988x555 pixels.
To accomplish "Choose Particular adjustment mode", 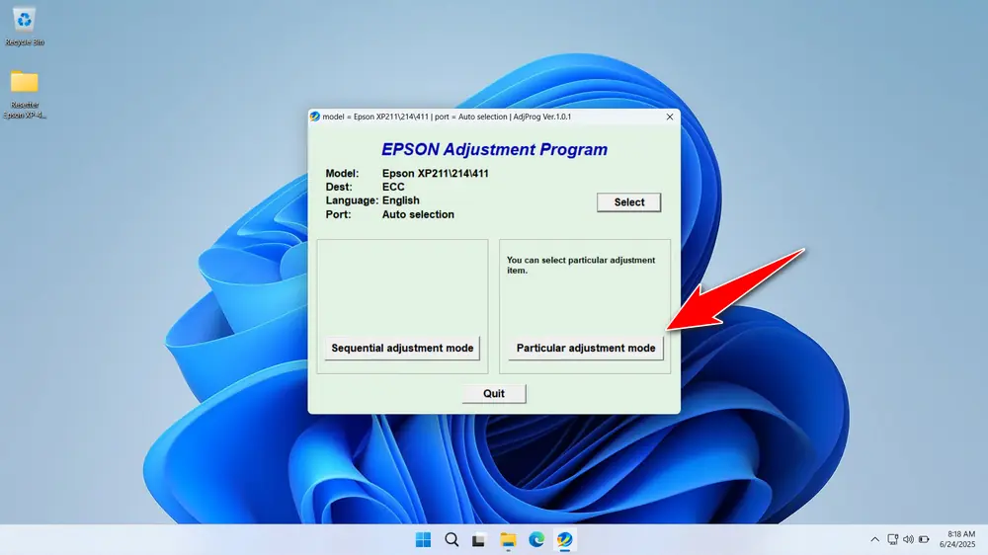I will [585, 348].
